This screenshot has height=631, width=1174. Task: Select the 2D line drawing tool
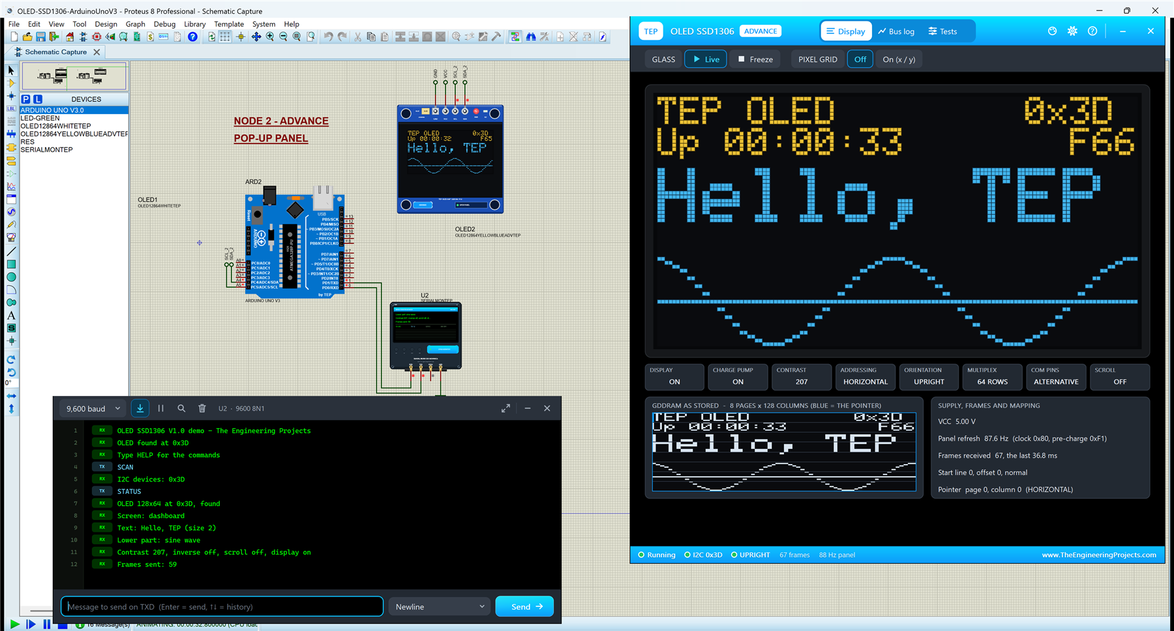point(11,251)
